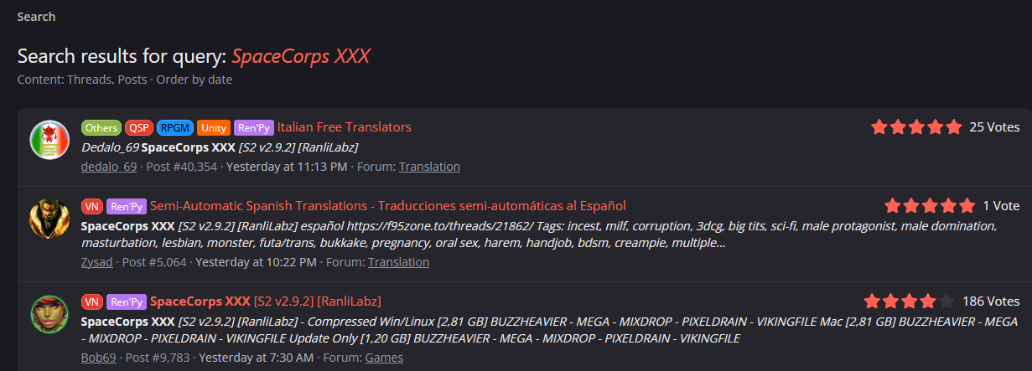
Task: Click the star rating with 186 Votes
Action: coord(909,301)
